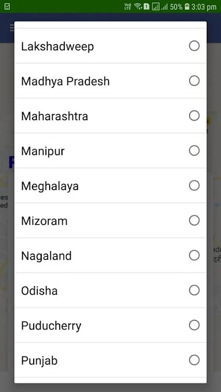Tap the Punjab list entry text
This screenshot has width=221, height=392.
coord(39,361)
